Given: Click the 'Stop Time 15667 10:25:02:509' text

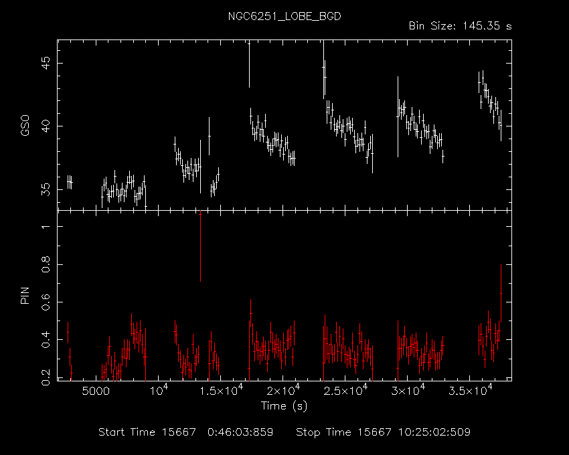Looking at the screenshot, I should pyautogui.click(x=383, y=432).
